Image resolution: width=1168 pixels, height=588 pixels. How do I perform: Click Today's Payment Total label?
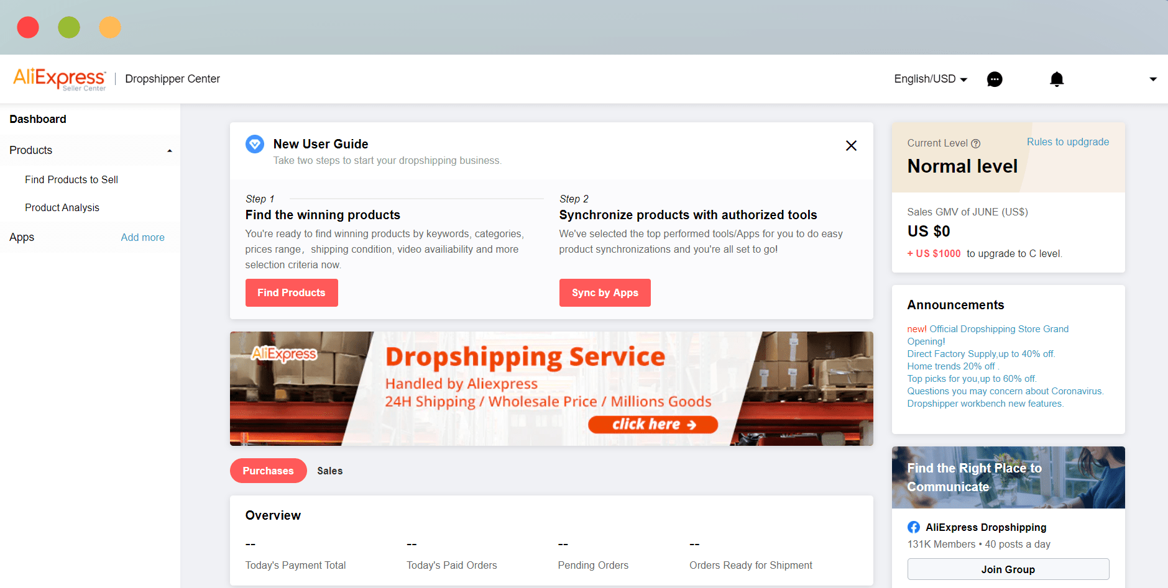point(295,565)
